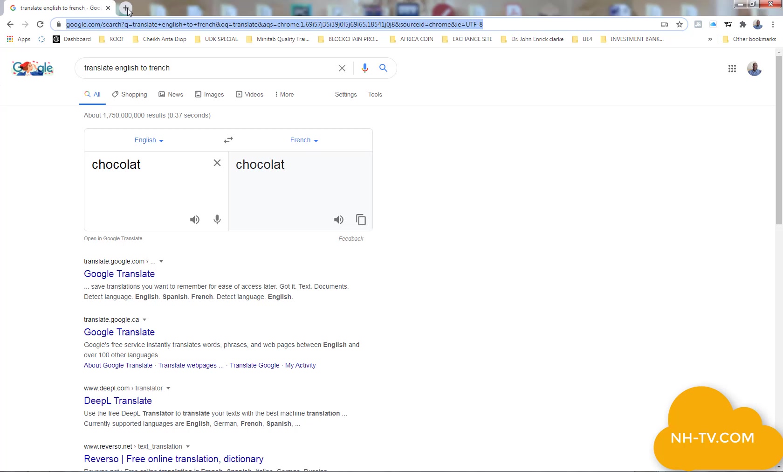Switch to News results tab
Screen dimensions: 783x472
coord(171,95)
